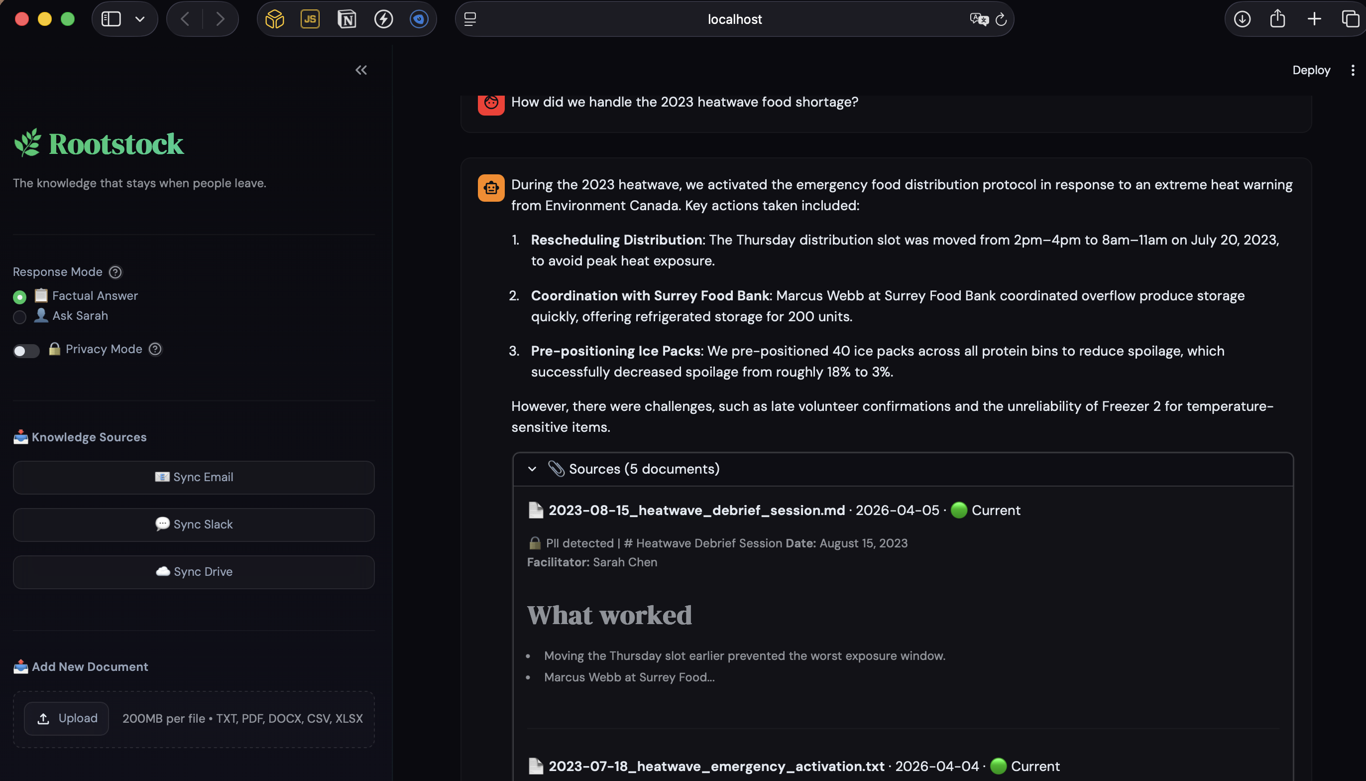Open the browser sidebar dropdown arrow
This screenshot has height=781, width=1366.
(140, 19)
